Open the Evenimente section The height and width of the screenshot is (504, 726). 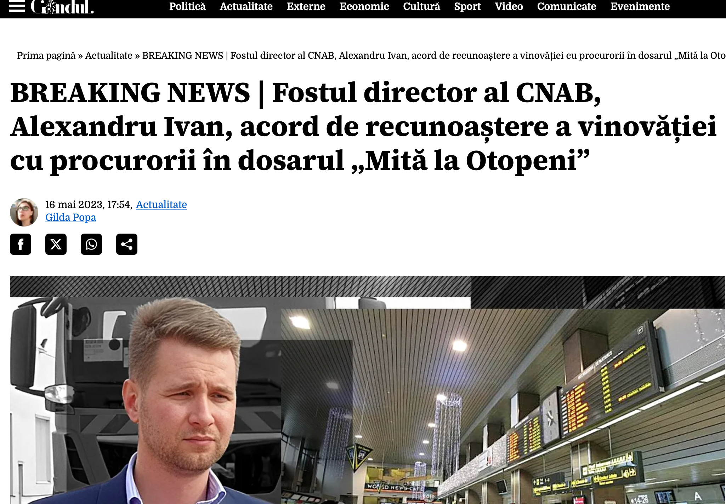tap(640, 6)
